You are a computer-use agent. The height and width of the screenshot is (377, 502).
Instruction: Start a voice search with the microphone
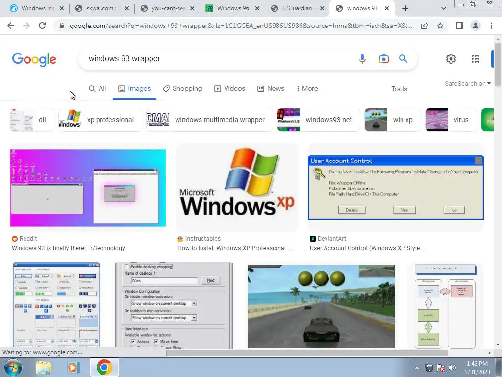pyautogui.click(x=362, y=59)
